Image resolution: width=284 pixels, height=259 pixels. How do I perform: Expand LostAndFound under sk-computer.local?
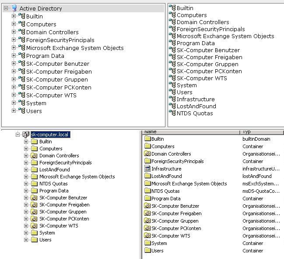tap(26, 170)
